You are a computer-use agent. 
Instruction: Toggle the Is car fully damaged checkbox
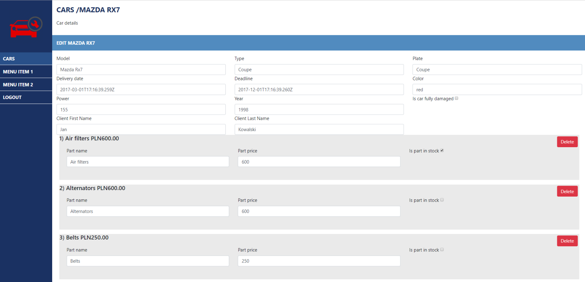coord(456,98)
